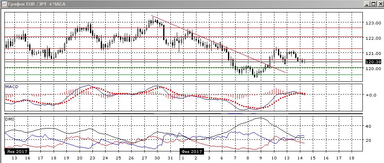Click date 13 at start of time axis
This screenshot has width=384, height=163.
pos(14,158)
